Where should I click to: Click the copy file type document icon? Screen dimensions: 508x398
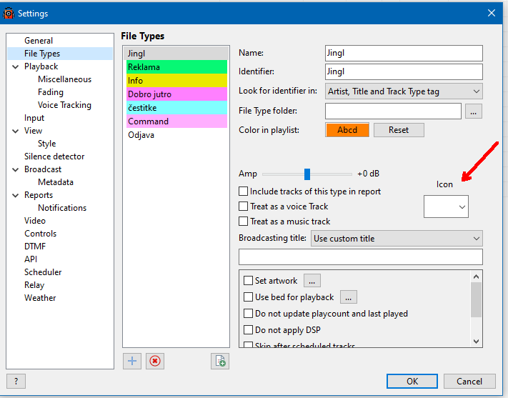pyautogui.click(x=220, y=361)
